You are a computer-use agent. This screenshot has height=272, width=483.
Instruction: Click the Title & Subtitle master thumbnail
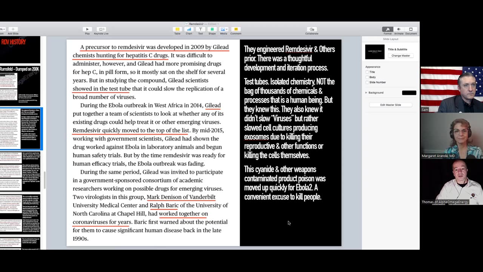375,52
